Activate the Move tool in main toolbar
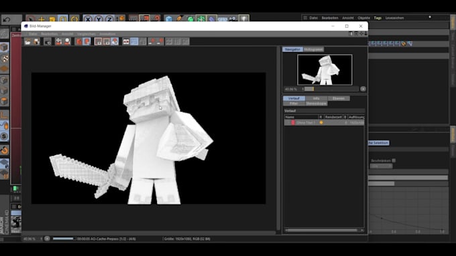The height and width of the screenshot is (256, 456). [42, 19]
